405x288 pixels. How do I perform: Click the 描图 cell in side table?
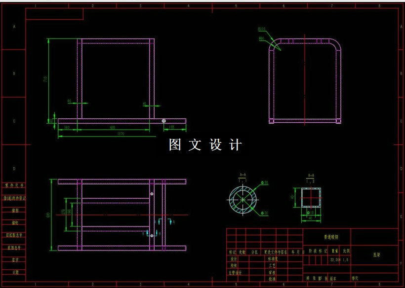click(x=15, y=211)
